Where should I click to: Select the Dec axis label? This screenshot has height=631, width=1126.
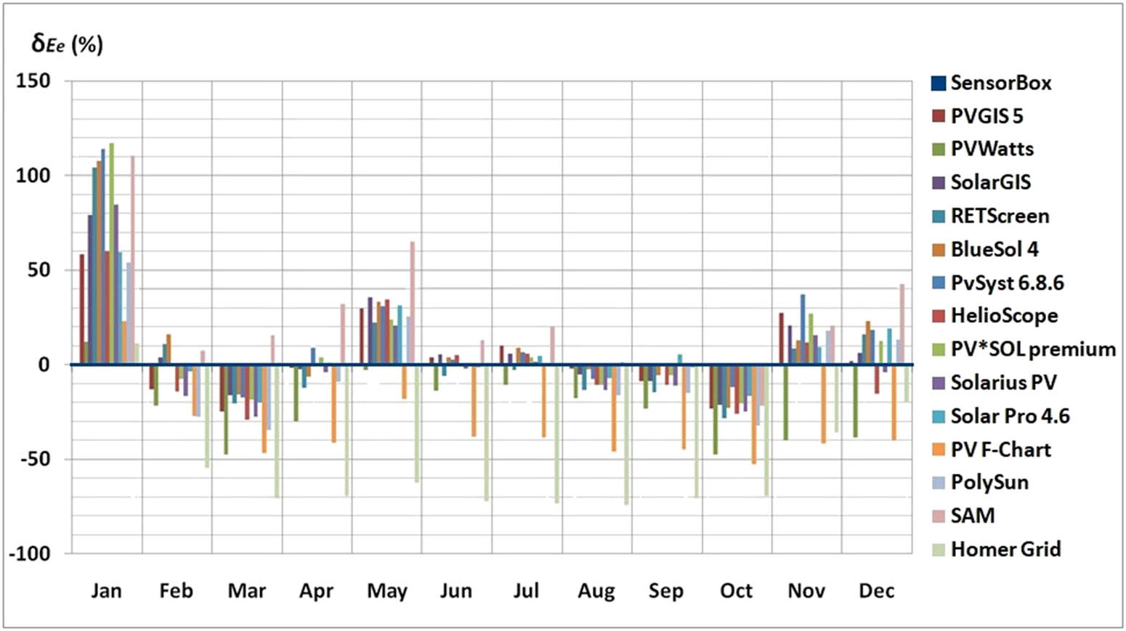coord(877,590)
